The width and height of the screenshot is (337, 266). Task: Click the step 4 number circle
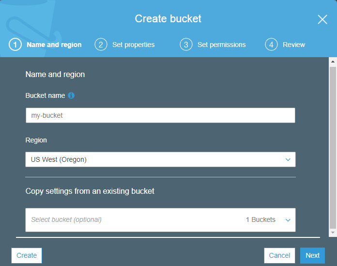pyautogui.click(x=271, y=45)
